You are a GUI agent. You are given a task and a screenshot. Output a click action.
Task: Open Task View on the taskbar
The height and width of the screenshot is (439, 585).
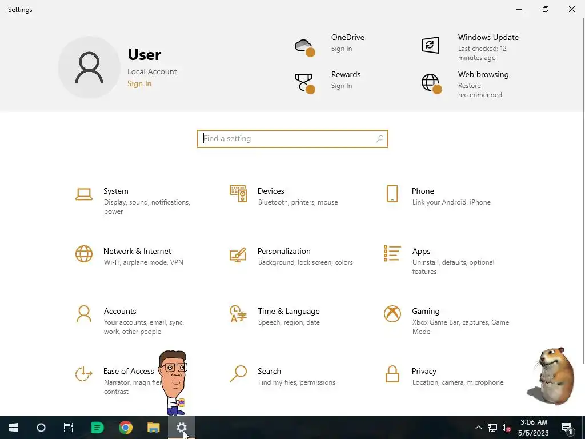point(69,428)
